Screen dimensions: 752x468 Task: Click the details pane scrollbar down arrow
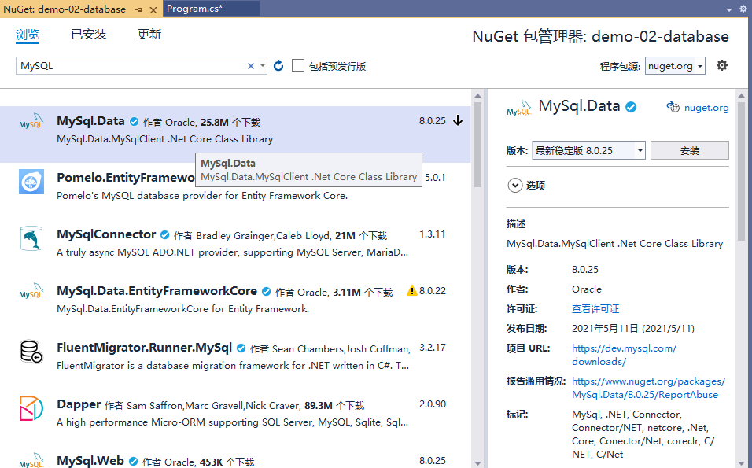(741, 462)
